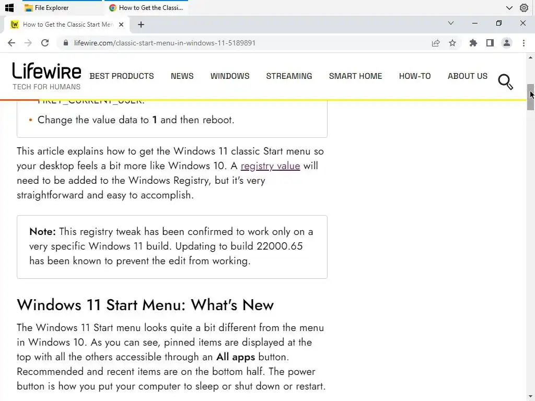Viewport: 535px width, 401px height.
Task: Expand the top-bar chevron dropdown next to gear
Action: pos(509,7)
